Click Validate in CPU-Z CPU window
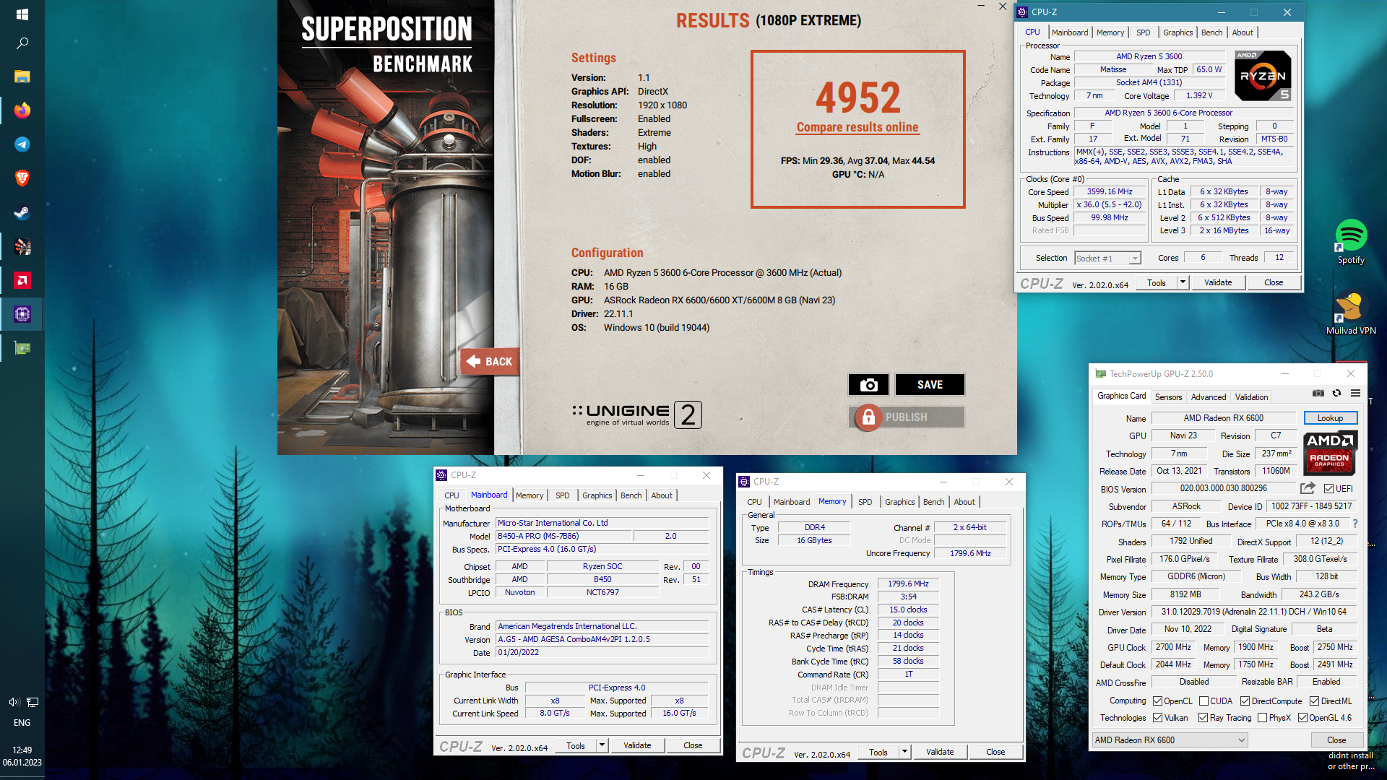This screenshot has height=780, width=1387. click(x=1217, y=282)
